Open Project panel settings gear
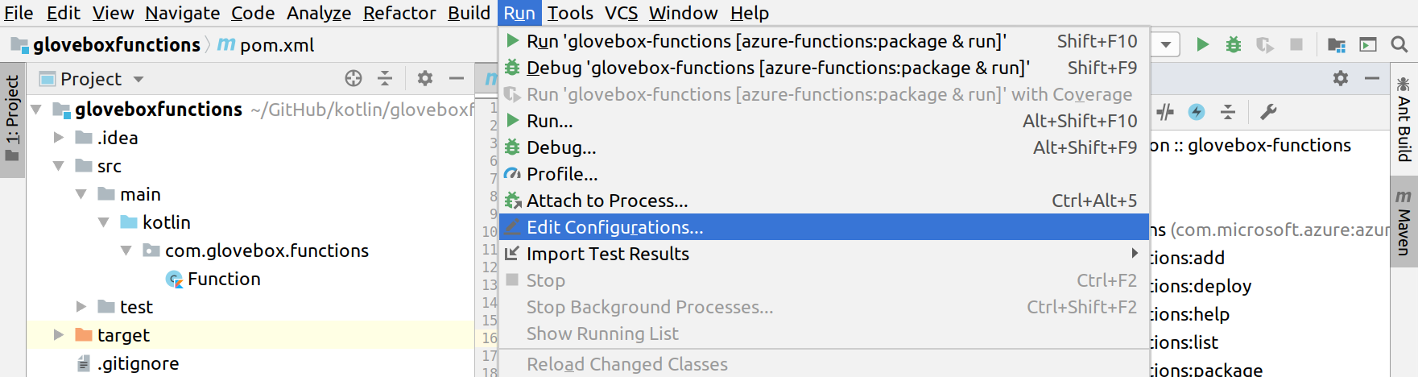Image resolution: width=1418 pixels, height=377 pixels. point(425,78)
